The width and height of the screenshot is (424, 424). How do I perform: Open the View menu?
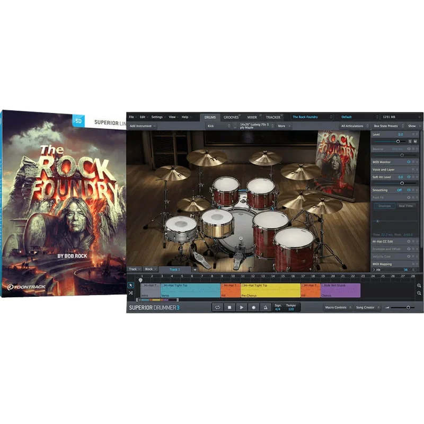[x=174, y=117]
